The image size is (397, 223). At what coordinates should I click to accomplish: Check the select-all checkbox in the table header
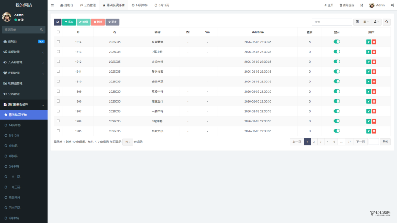click(59, 32)
